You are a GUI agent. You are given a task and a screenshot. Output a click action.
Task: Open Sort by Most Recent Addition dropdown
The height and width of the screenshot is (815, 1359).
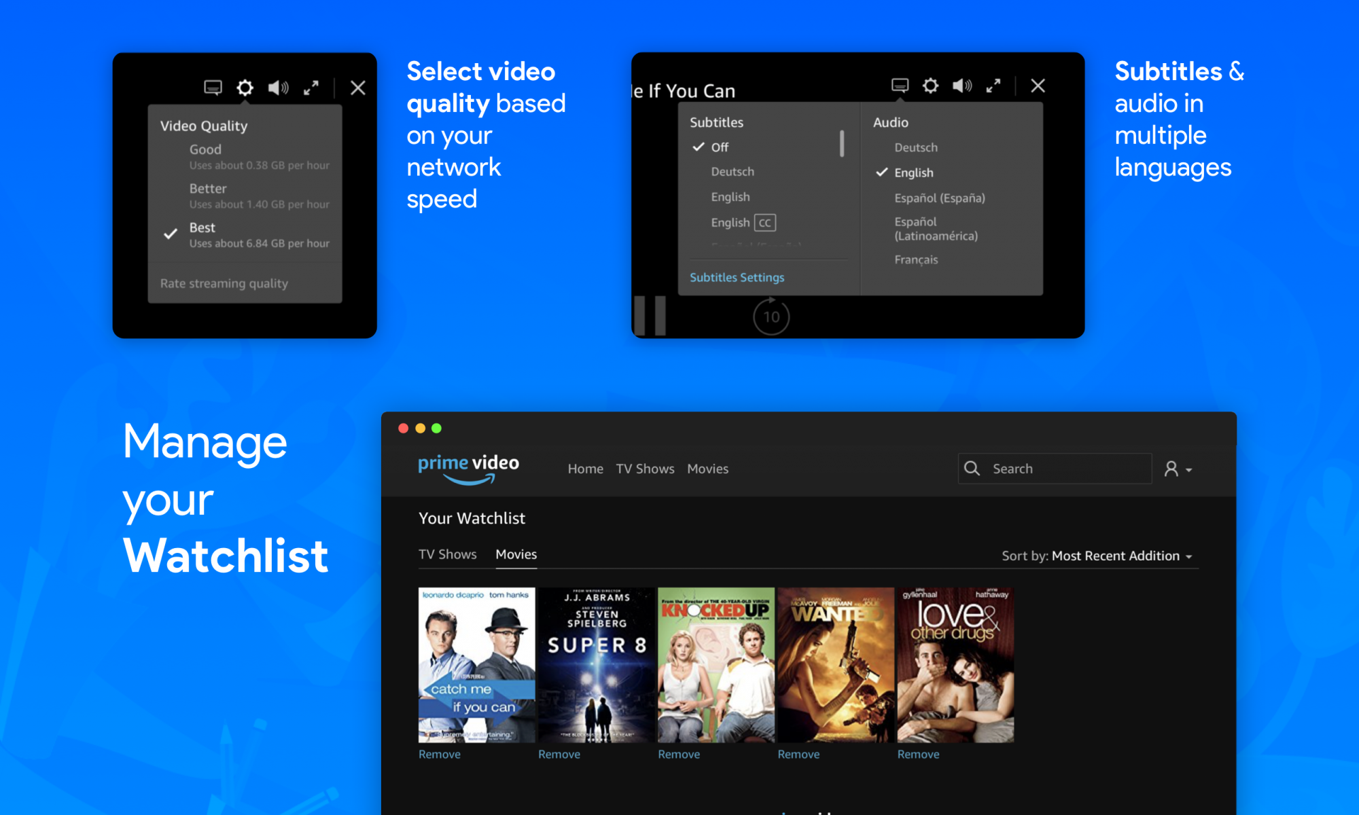1097,556
